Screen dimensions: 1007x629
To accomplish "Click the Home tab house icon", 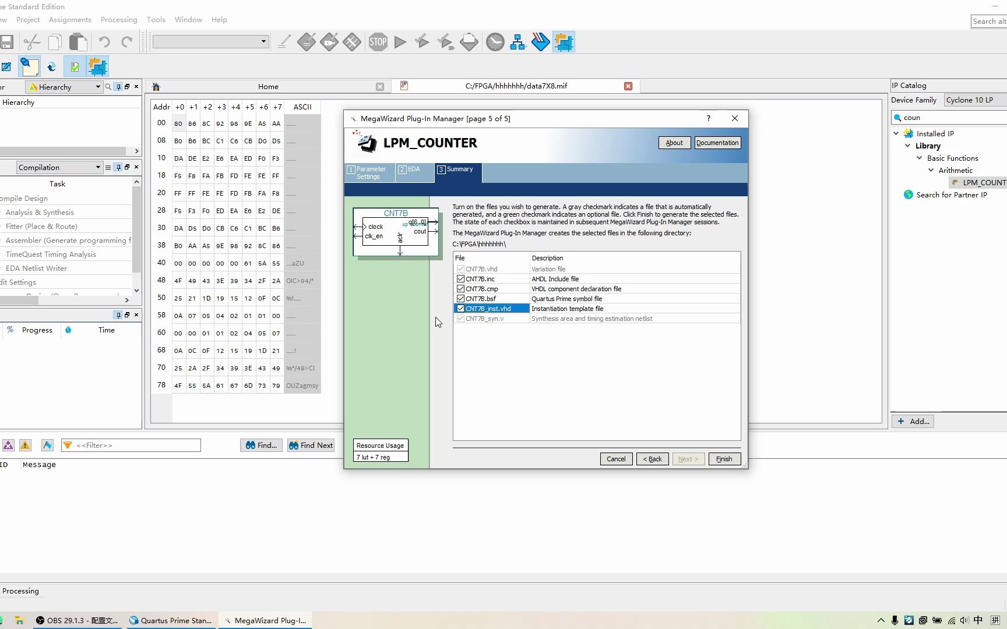I will (156, 87).
